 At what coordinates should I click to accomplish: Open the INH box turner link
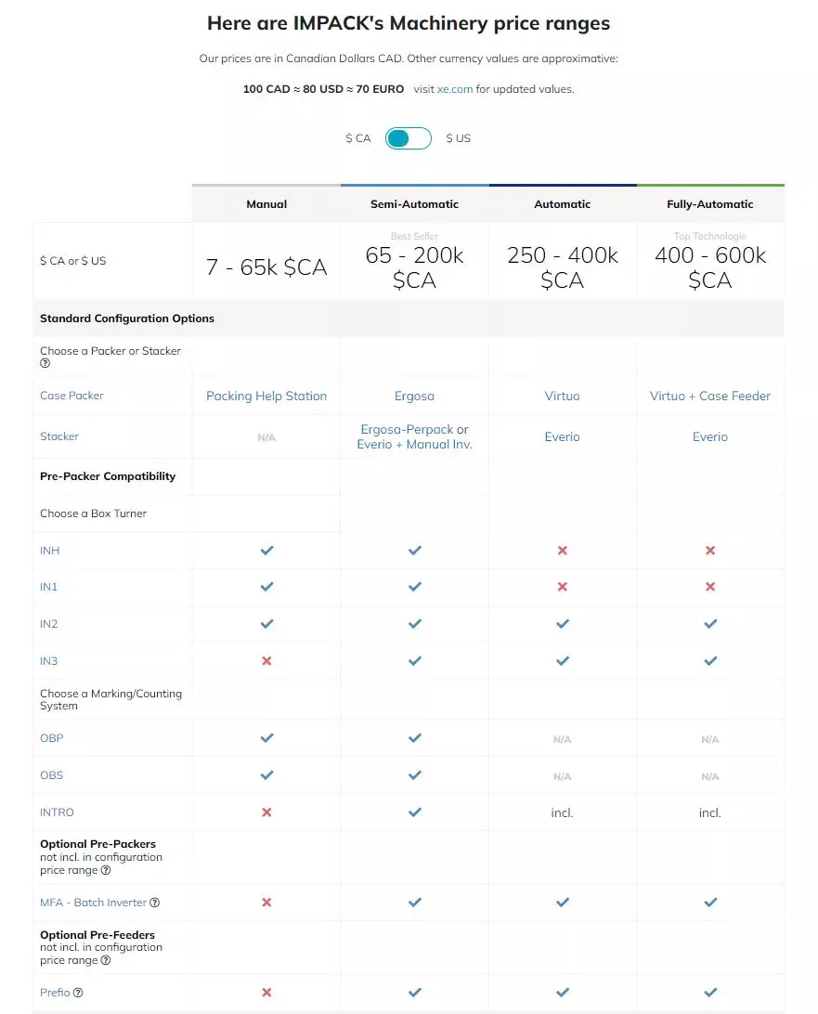click(50, 551)
